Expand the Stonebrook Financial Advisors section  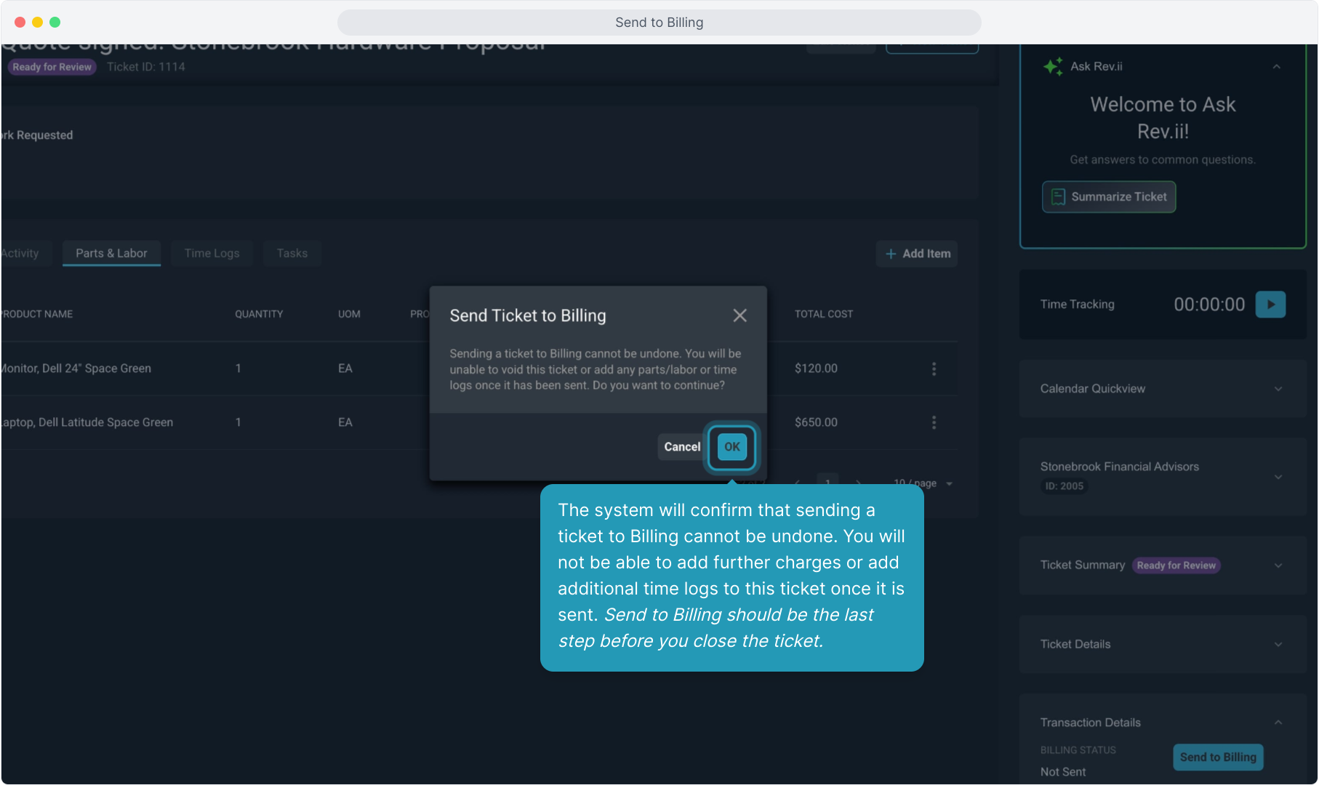click(x=1278, y=477)
